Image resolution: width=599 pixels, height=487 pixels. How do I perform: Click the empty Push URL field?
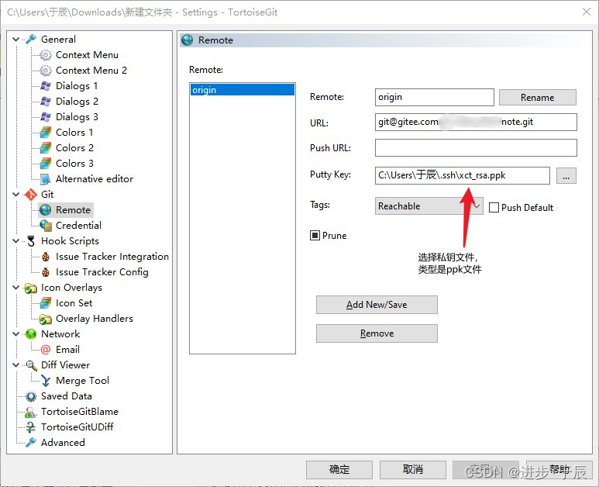coord(476,147)
